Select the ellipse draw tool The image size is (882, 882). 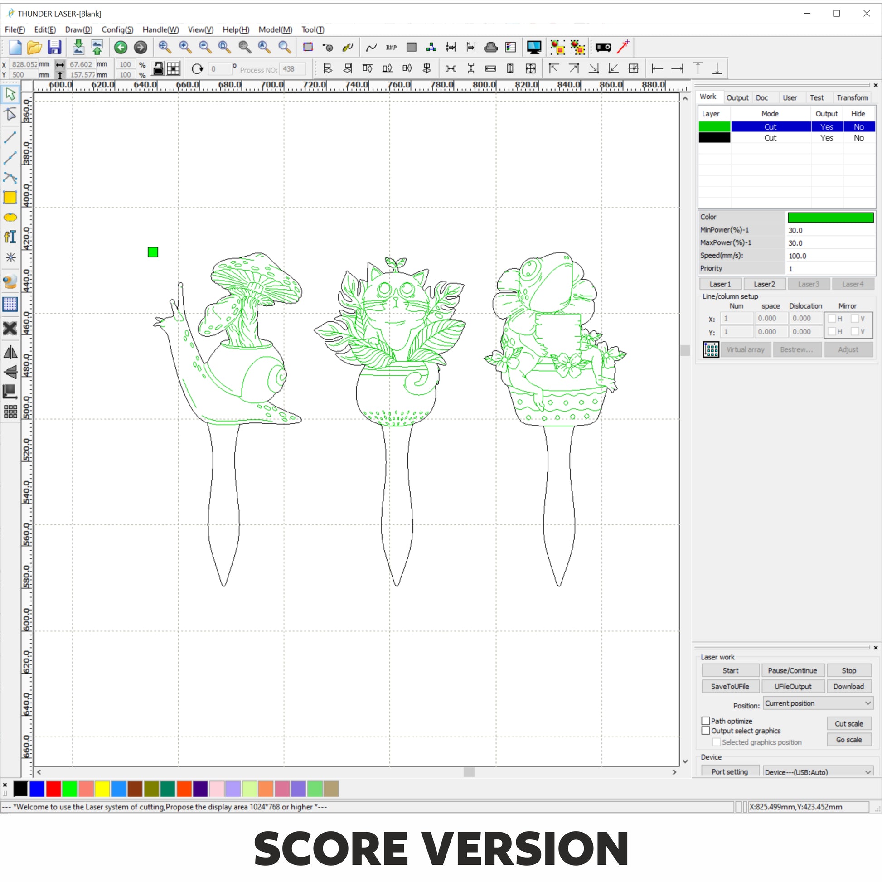(10, 217)
